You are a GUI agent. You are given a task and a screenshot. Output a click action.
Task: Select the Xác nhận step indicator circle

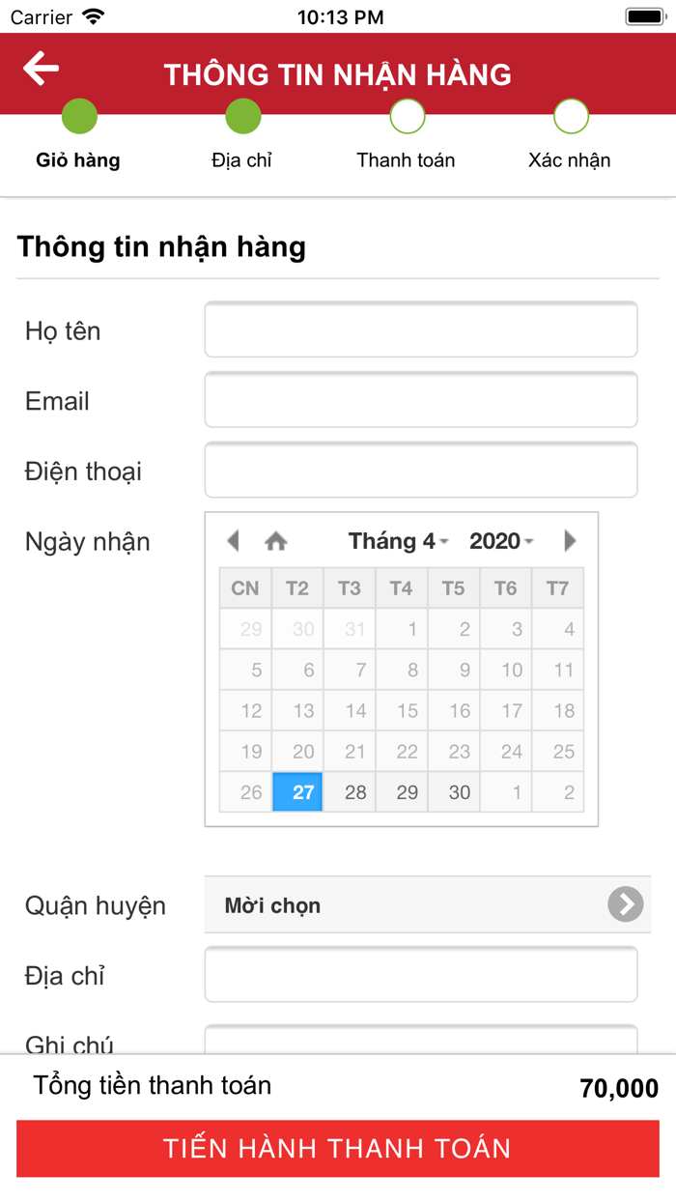(x=571, y=115)
